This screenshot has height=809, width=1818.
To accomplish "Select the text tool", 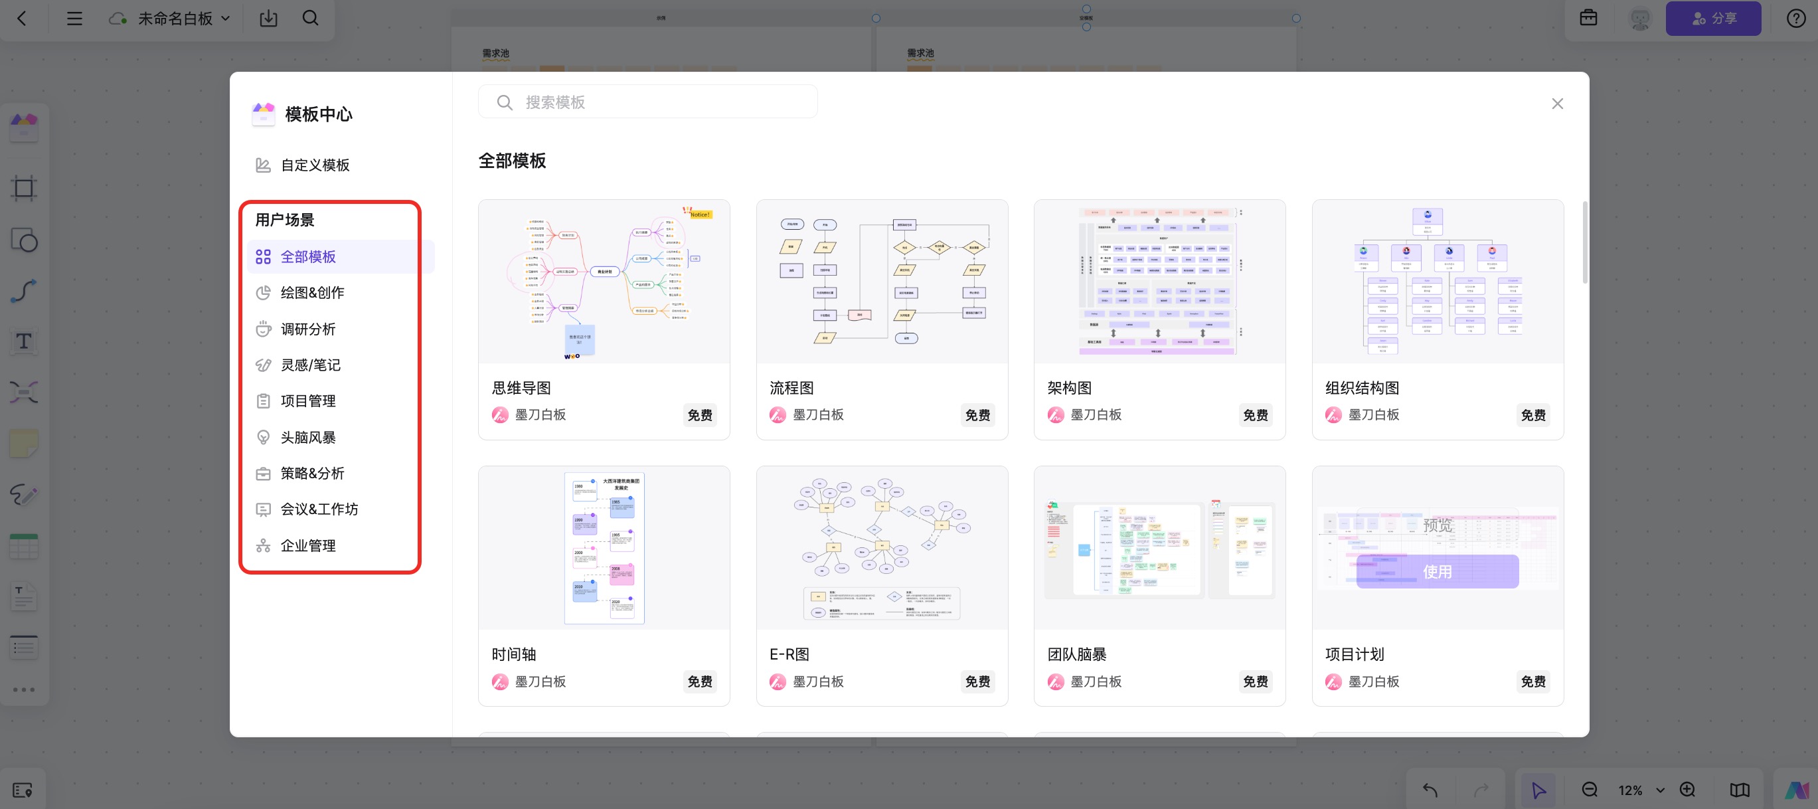I will click(24, 341).
